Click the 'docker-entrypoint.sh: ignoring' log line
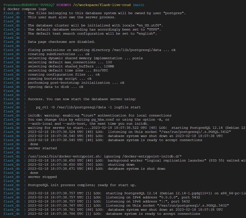 coord(105,156)
